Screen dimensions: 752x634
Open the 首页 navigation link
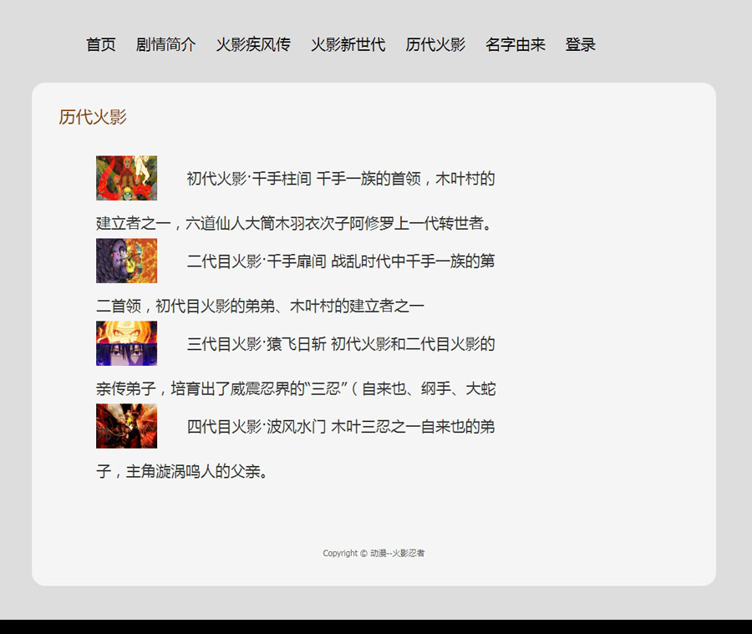pyautogui.click(x=101, y=44)
